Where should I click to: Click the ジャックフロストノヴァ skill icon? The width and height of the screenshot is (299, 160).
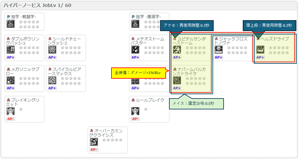coord(219,50)
